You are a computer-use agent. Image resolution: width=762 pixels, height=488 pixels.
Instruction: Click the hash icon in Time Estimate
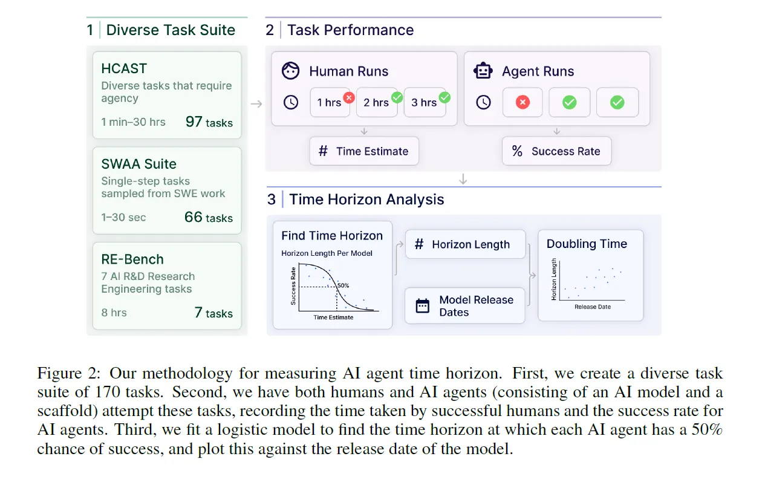(x=323, y=152)
